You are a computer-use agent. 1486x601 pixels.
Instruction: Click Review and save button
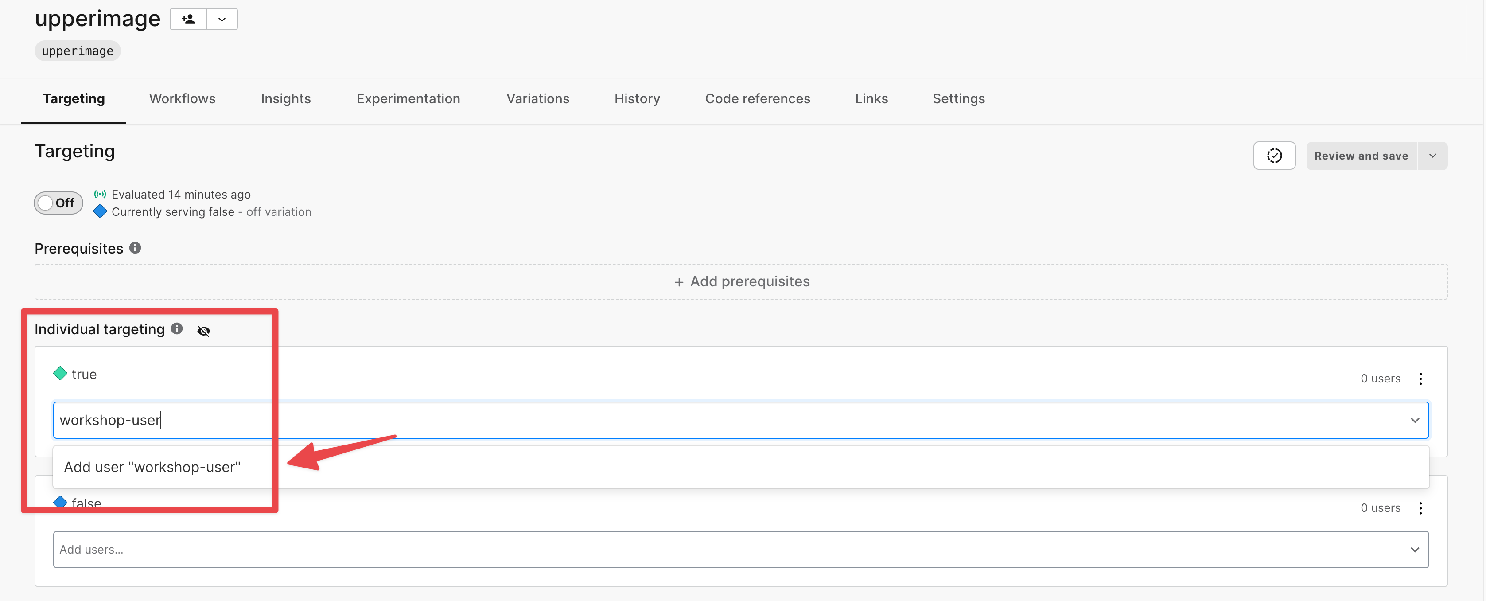(1361, 156)
